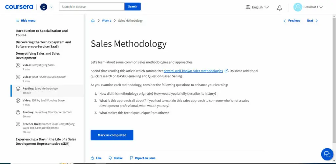
Task: Click the flag icon for reporting
Action: tap(131, 158)
